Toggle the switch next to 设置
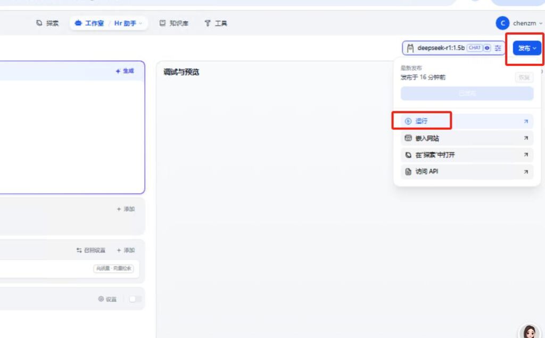 (135, 299)
